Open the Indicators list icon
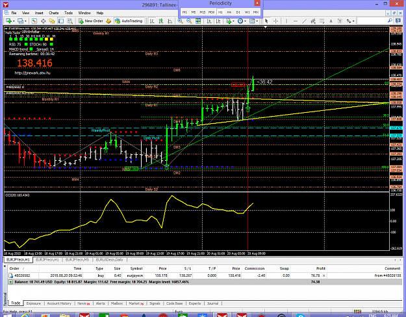This screenshot has width=406, height=317. [229, 21]
